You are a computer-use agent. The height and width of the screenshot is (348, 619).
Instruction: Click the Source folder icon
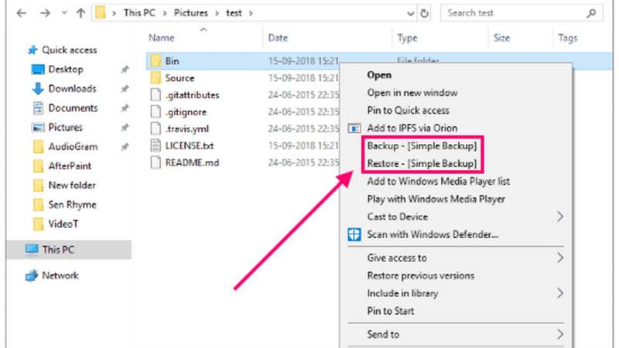coord(156,78)
